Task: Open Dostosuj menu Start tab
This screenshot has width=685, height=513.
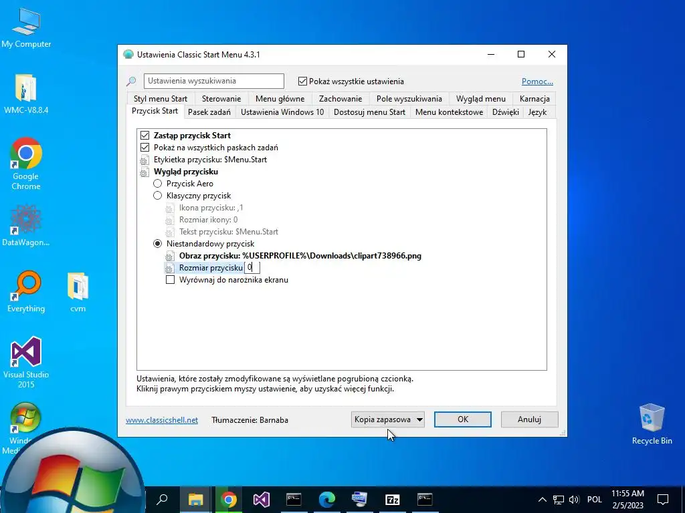Action: tap(369, 112)
